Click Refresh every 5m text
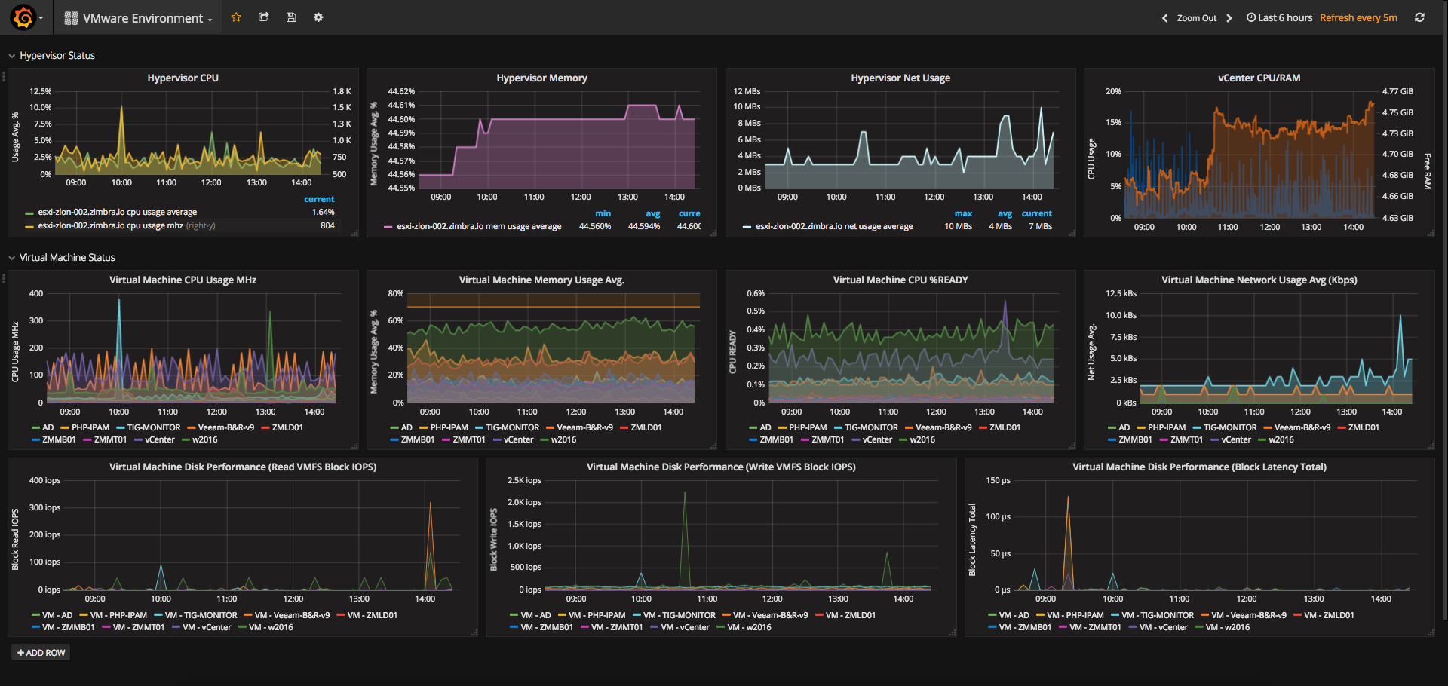 click(1358, 17)
